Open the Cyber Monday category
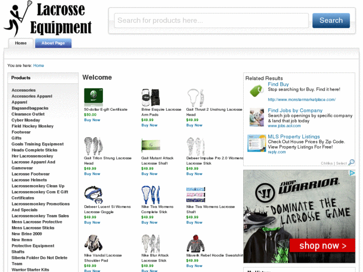The height and width of the screenshot is (272, 363). coord(25,120)
